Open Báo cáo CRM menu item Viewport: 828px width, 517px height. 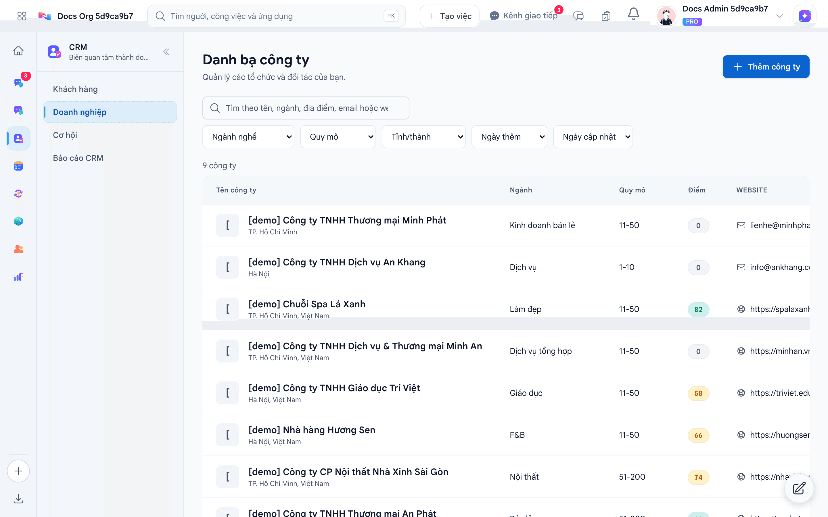click(110, 158)
